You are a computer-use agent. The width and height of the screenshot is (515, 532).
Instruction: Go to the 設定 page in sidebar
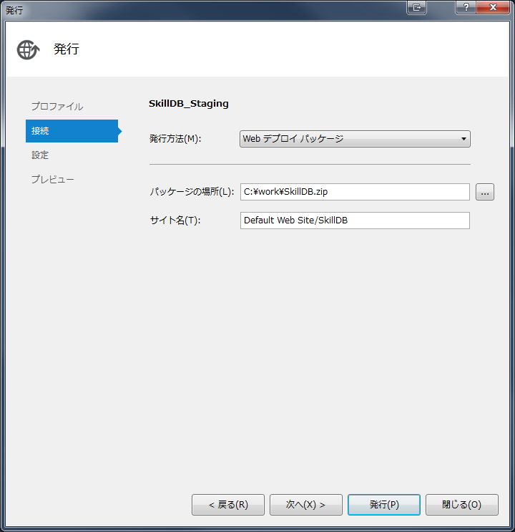[x=40, y=155]
